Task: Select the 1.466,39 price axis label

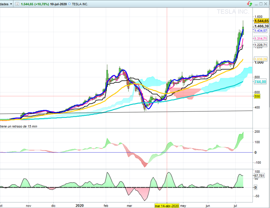Action: (x=262, y=26)
